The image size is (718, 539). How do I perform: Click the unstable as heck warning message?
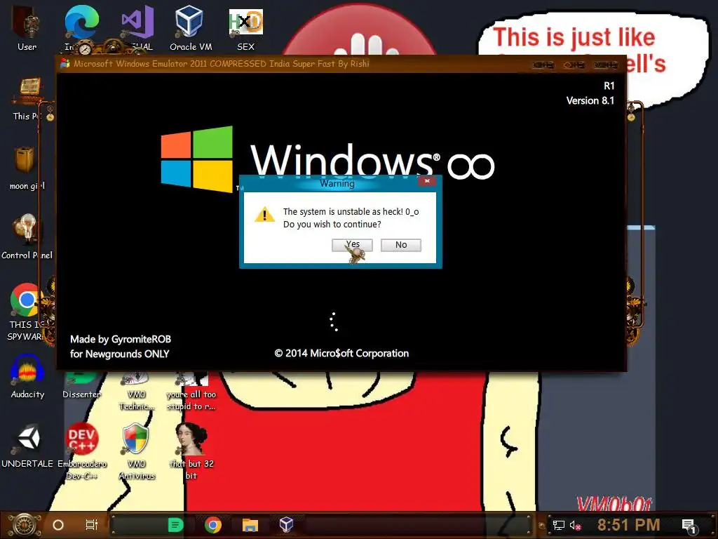(351, 218)
